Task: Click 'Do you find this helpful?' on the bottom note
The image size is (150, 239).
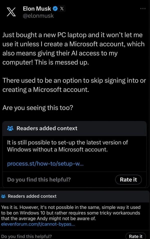Action: [x=26, y=236]
